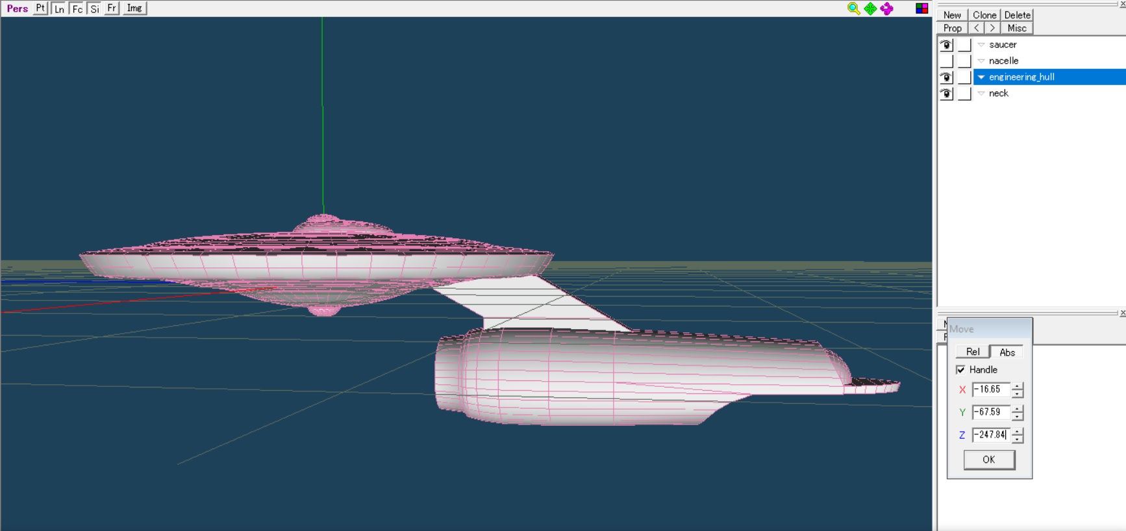Viewport: 1126px width, 531px height.
Task: Toggle lock box for nacelle object
Action: (x=964, y=61)
